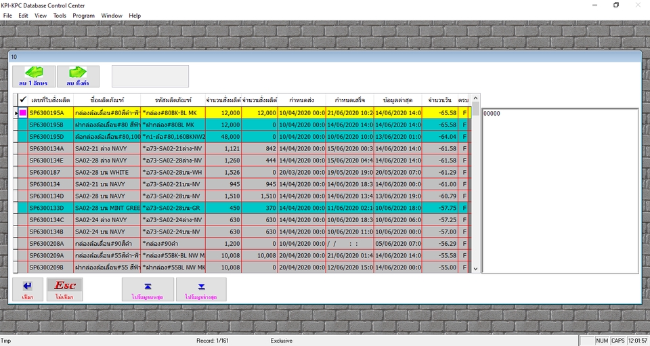Click the ข้อมูลล่าสุด column header
The height and width of the screenshot is (346, 650).
pos(398,100)
